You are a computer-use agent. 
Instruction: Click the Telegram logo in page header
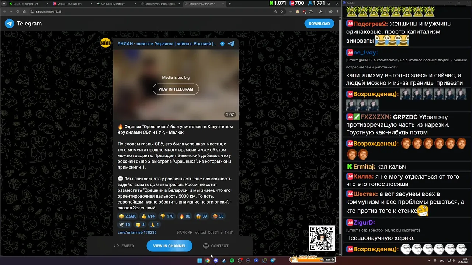point(10,24)
